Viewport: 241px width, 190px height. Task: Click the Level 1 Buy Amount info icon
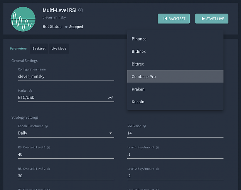tap(157, 148)
